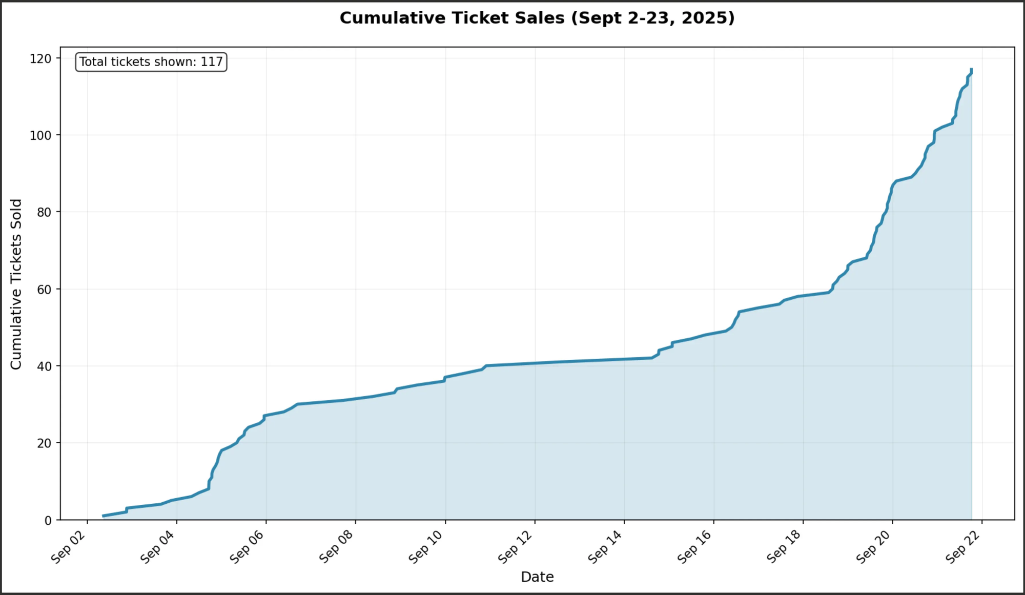The width and height of the screenshot is (1025, 595).
Task: Click the "Sep 10" x-axis tick label
Action: coord(426,546)
